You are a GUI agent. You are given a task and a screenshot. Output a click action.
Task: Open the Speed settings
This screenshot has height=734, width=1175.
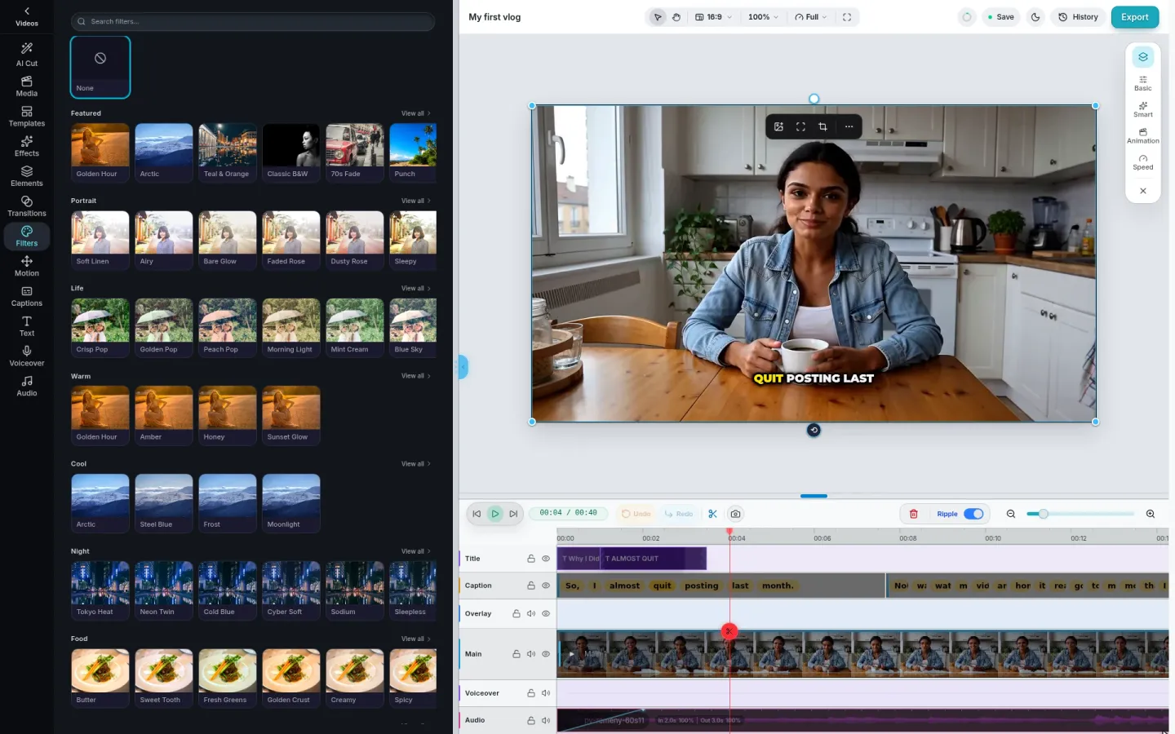click(1143, 162)
